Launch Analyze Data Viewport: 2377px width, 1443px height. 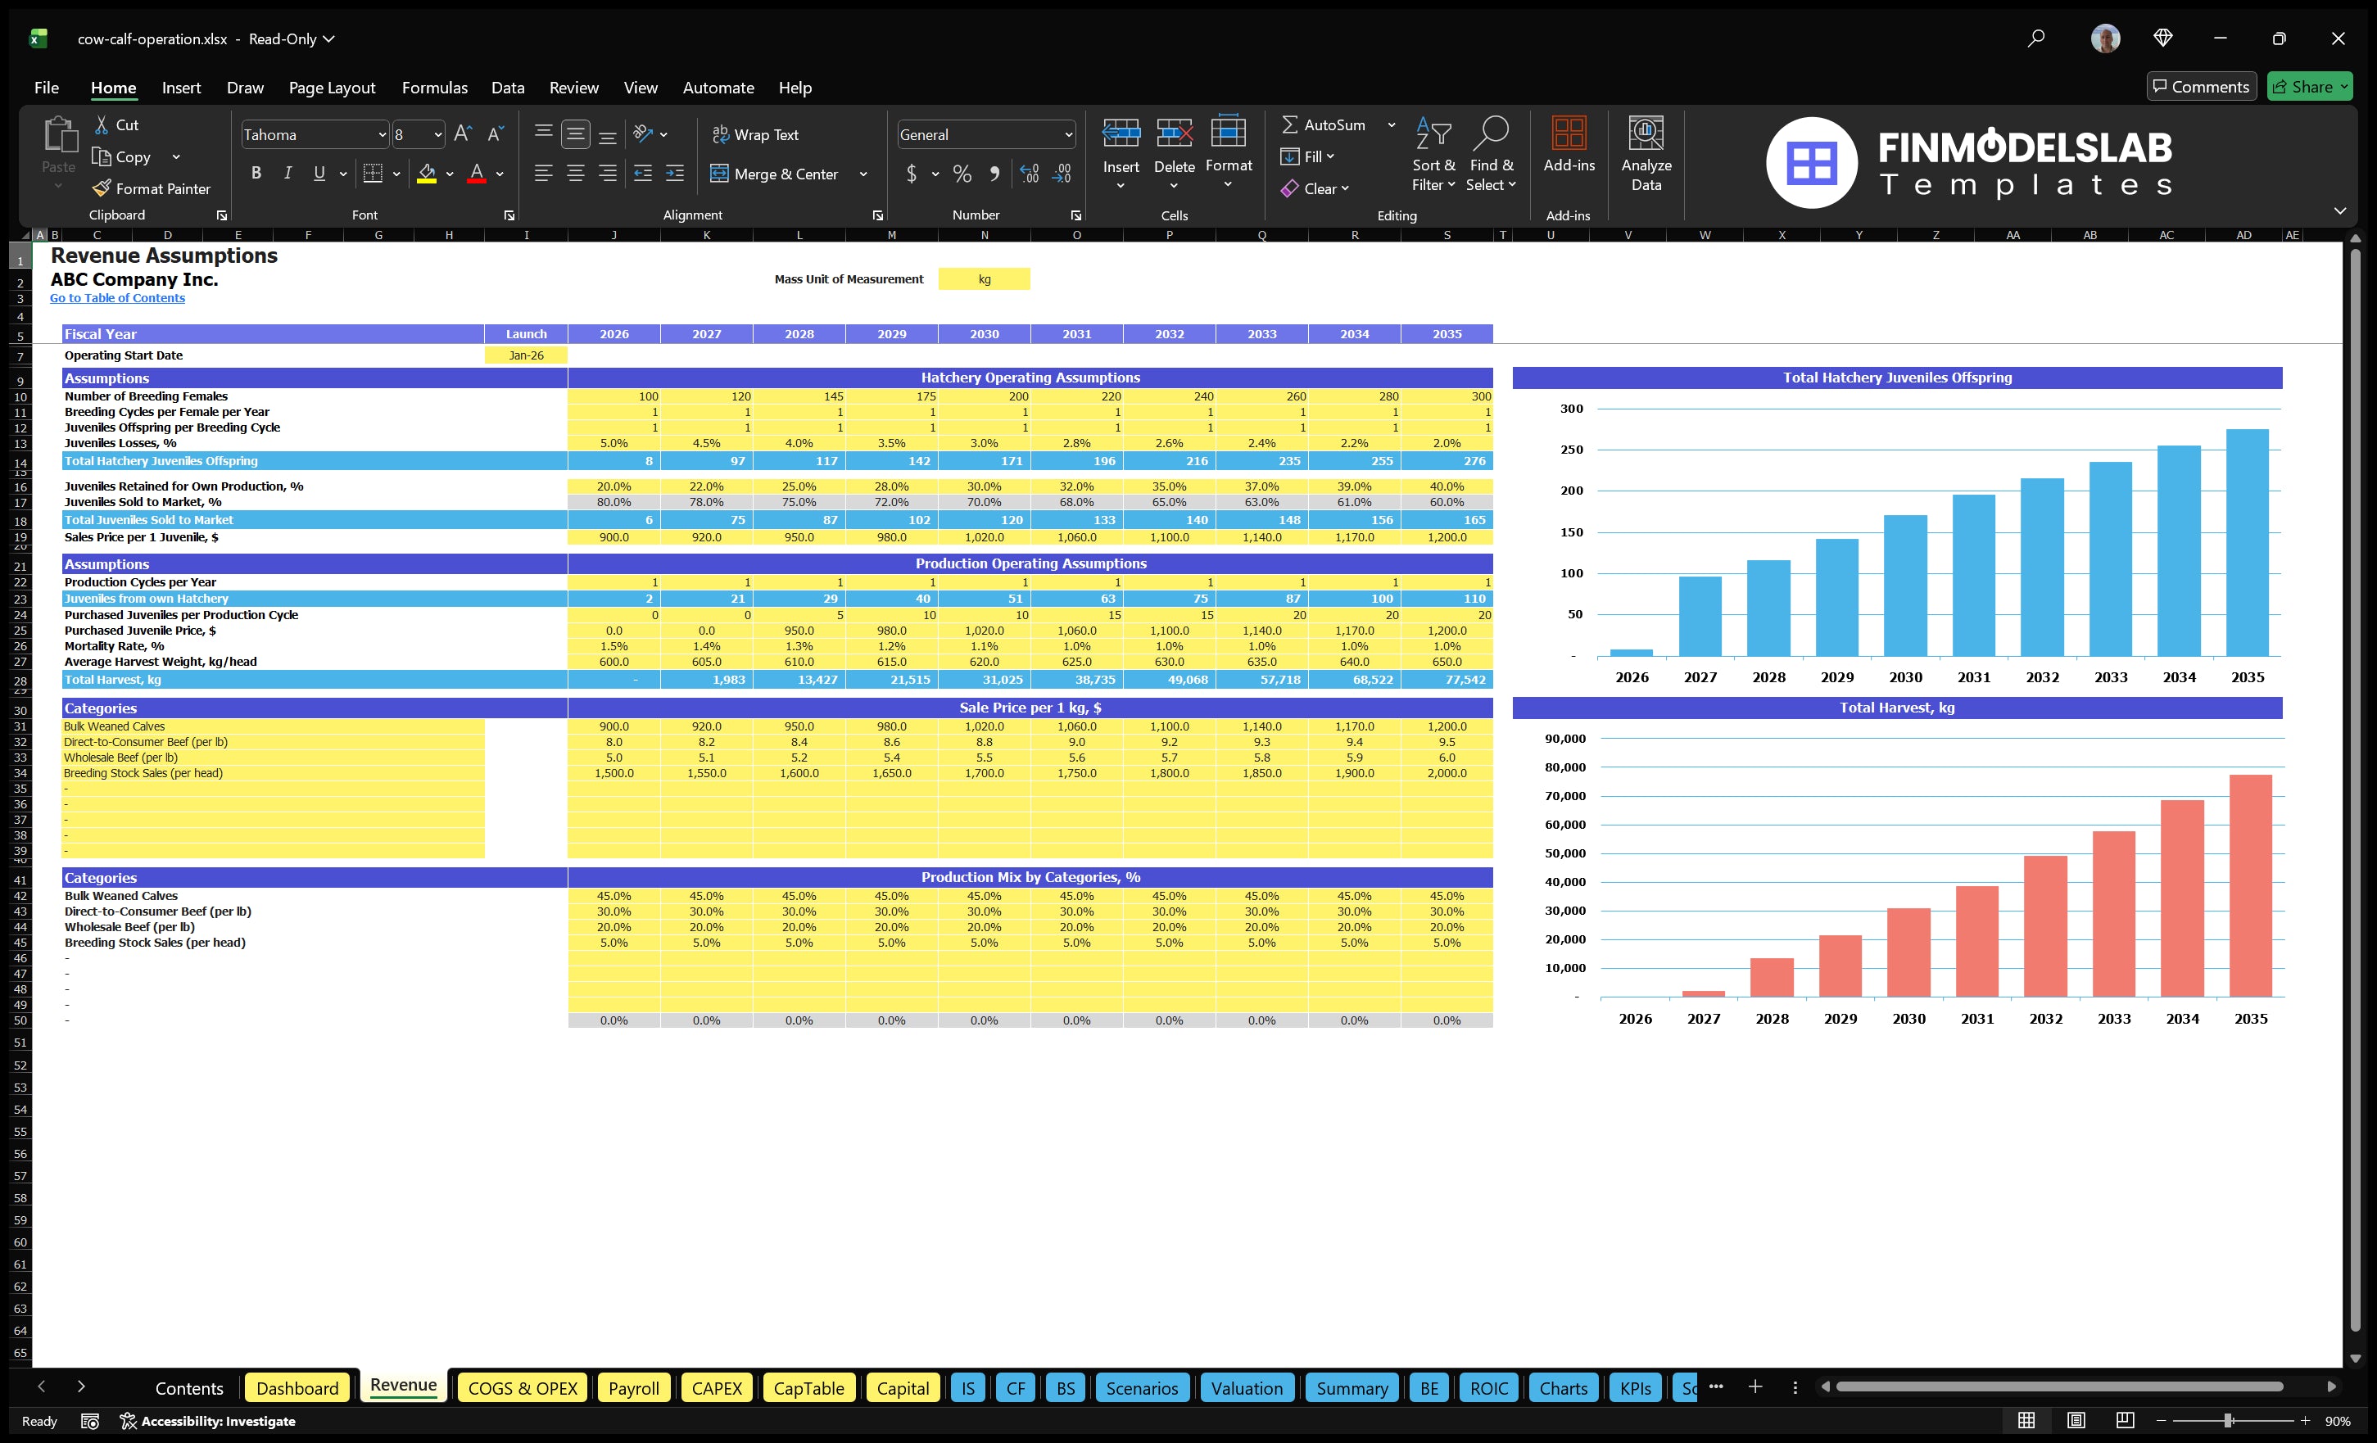click(x=1646, y=154)
